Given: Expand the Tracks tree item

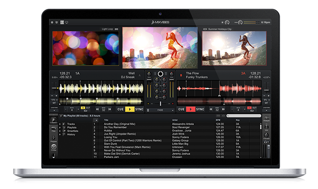Looking at the screenshot, I should [60, 124].
